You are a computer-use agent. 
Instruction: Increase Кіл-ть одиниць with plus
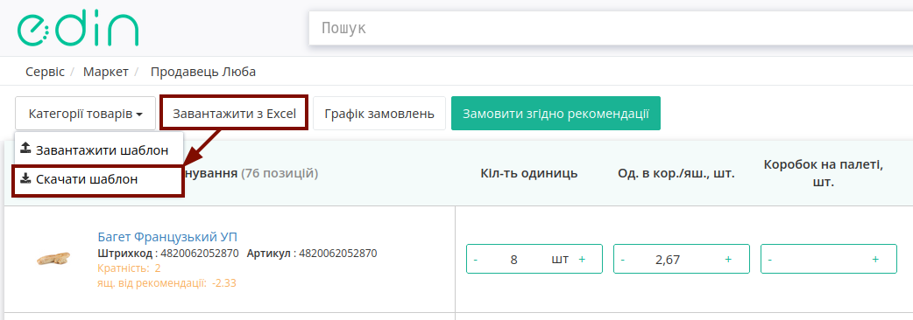point(582,259)
